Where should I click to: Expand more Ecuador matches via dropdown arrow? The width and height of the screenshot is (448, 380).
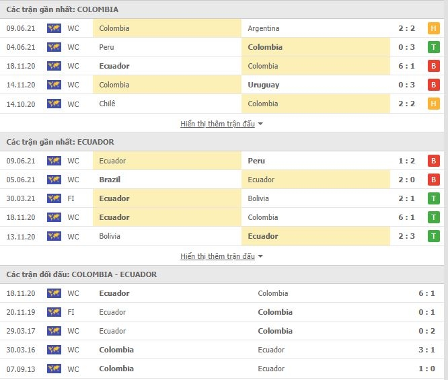click(x=260, y=256)
